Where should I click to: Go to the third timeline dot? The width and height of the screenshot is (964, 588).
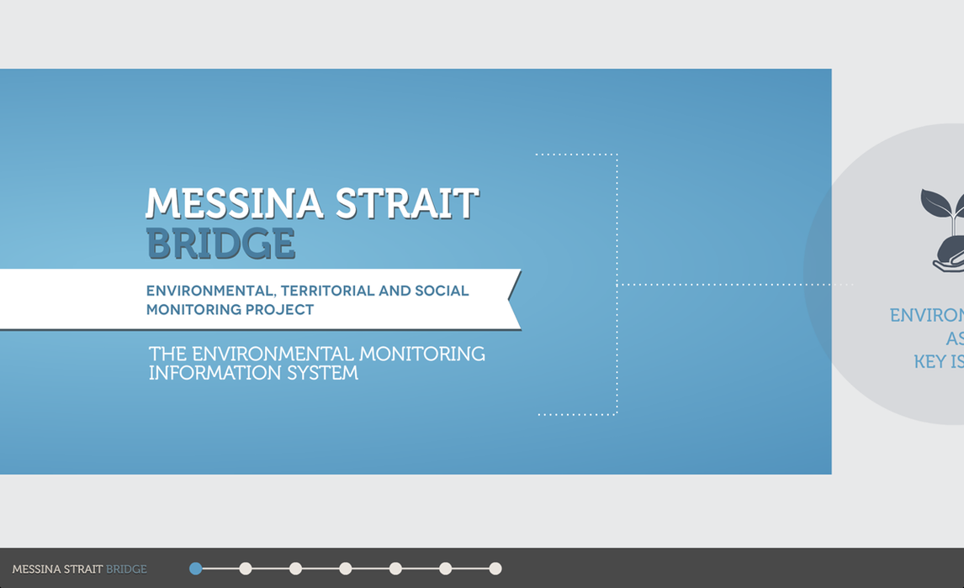pos(295,569)
